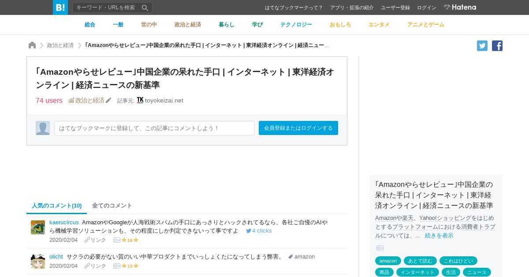The width and height of the screenshot is (529, 277).
Task: Select アニメとゲーム category tab
Action: point(426,25)
